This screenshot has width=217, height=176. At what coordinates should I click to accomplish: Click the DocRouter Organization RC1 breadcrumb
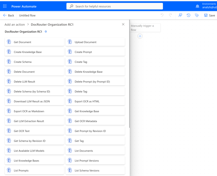[52, 24]
